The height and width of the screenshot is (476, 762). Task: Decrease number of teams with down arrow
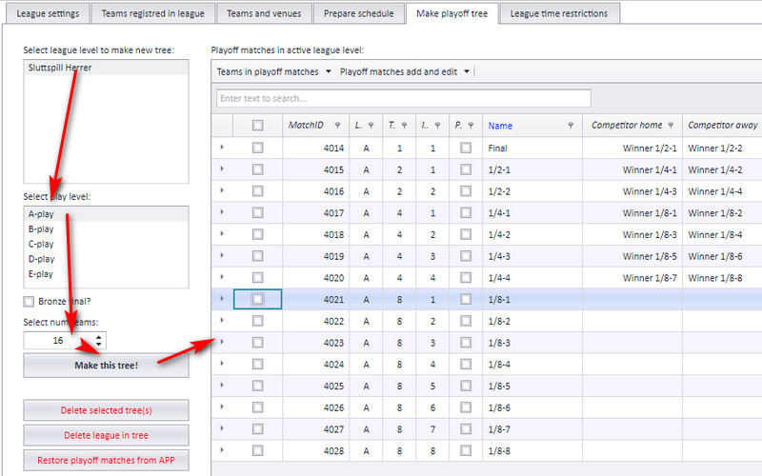click(x=99, y=344)
